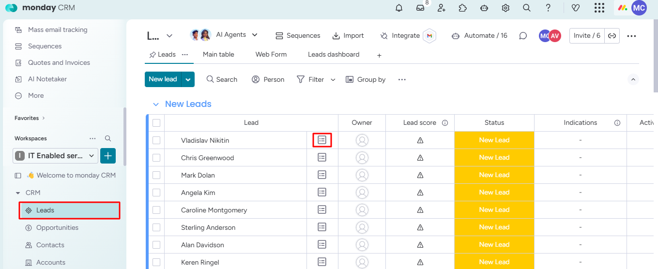
Task: Expand Filter options chevron
Action: (333, 80)
